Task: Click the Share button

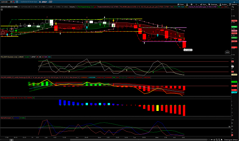Action: coord(180,5)
